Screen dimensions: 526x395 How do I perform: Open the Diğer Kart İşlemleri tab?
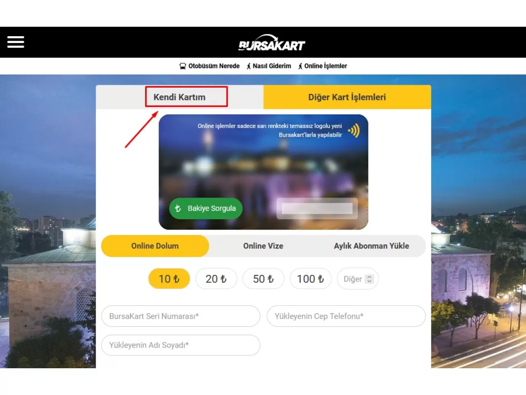347,97
